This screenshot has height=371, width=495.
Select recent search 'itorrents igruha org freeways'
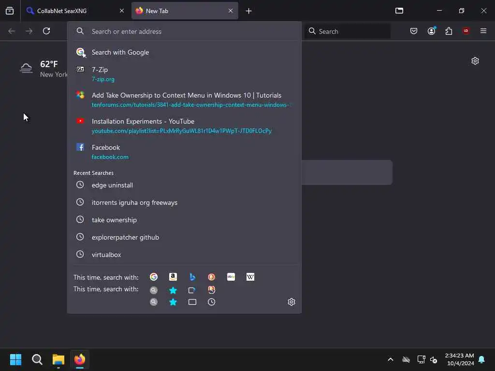pyautogui.click(x=184, y=202)
